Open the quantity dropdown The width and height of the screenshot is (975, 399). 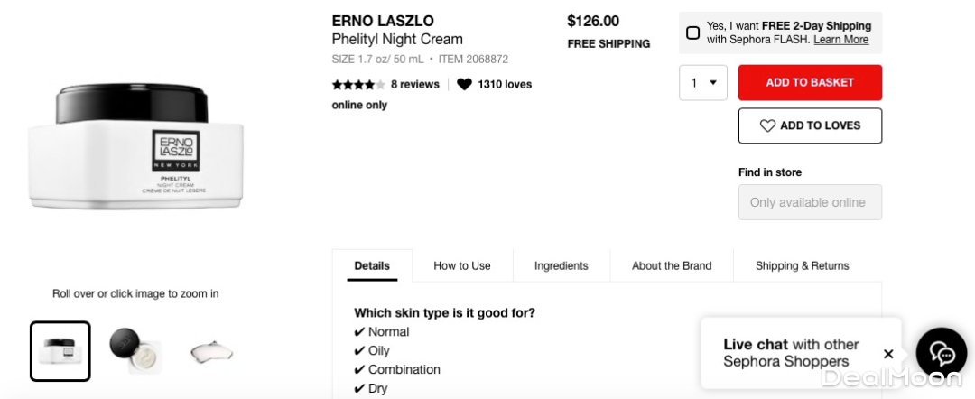(x=703, y=83)
